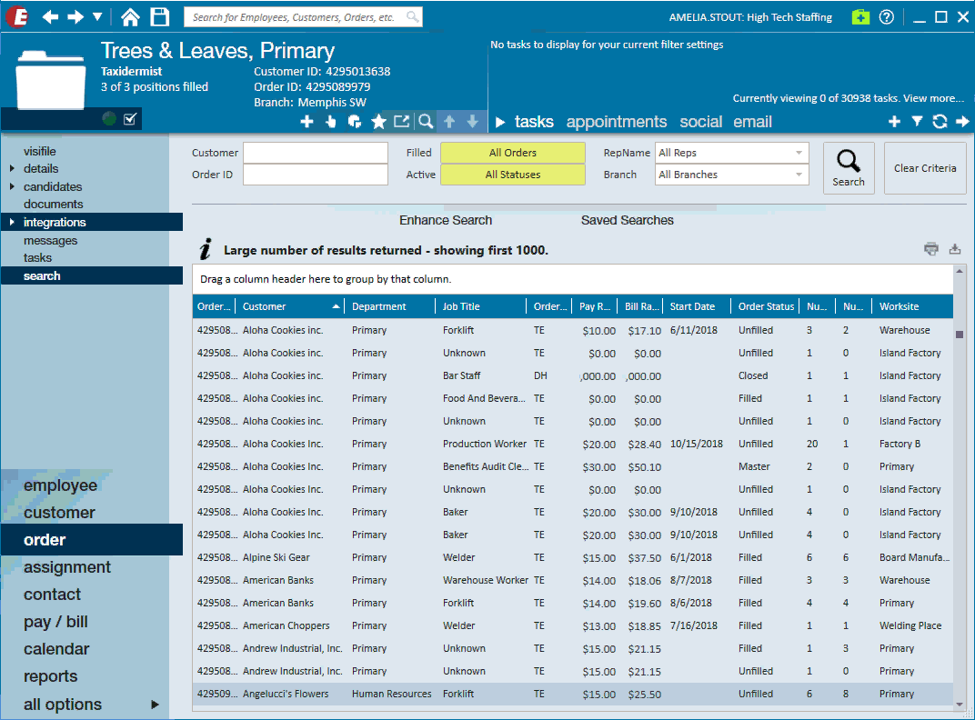
Task: Click the order folder avatar icon
Action: (50, 79)
